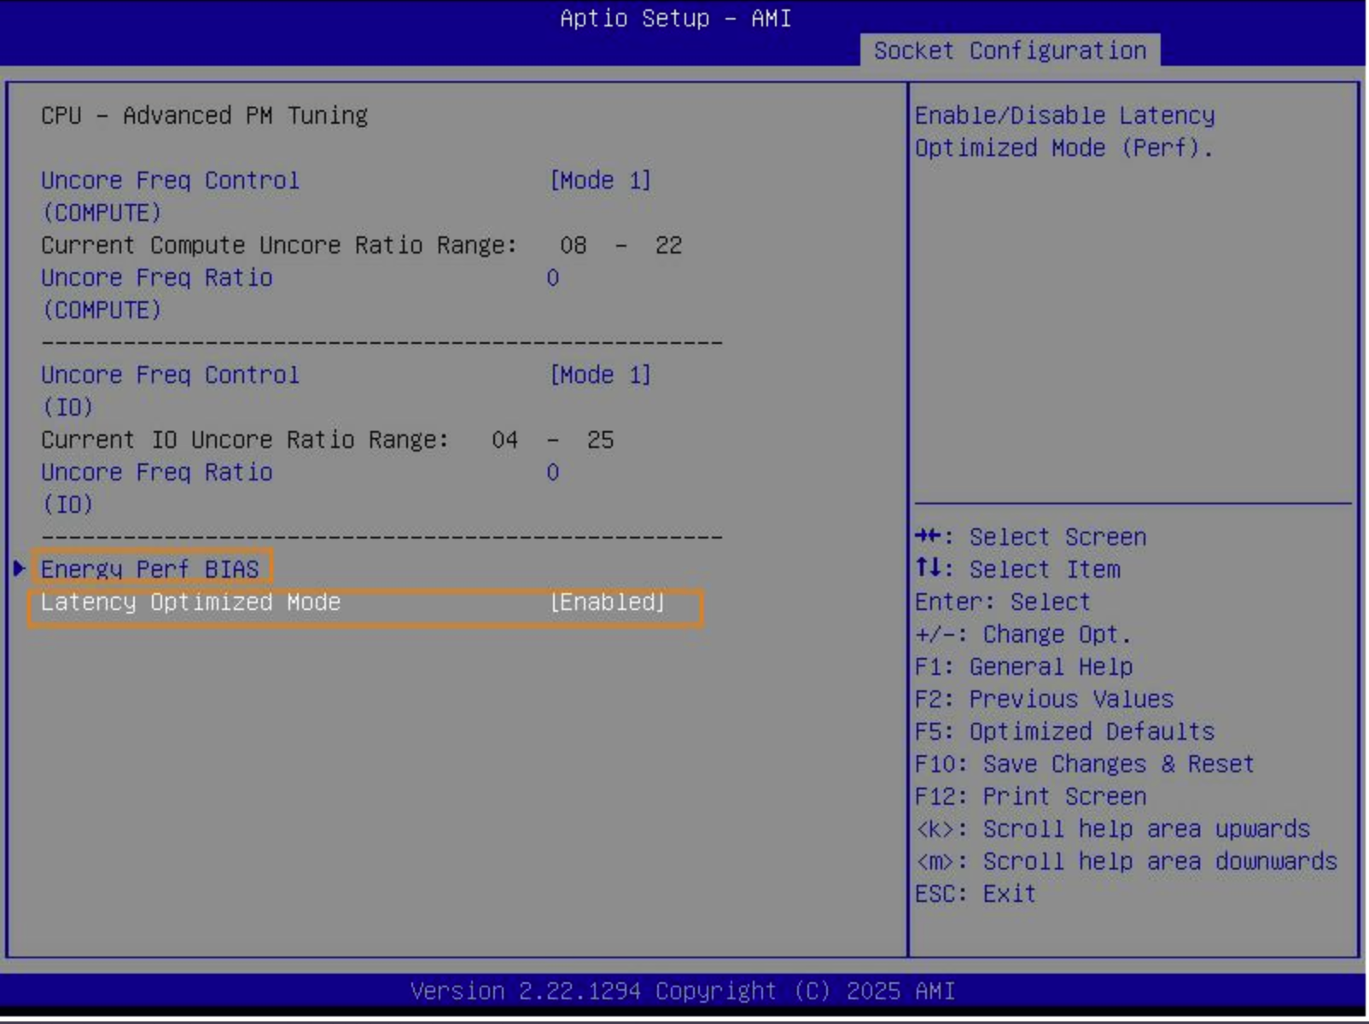Click Scroll help area downwards hint
This screenshot has width=1369, height=1024.
1126,861
